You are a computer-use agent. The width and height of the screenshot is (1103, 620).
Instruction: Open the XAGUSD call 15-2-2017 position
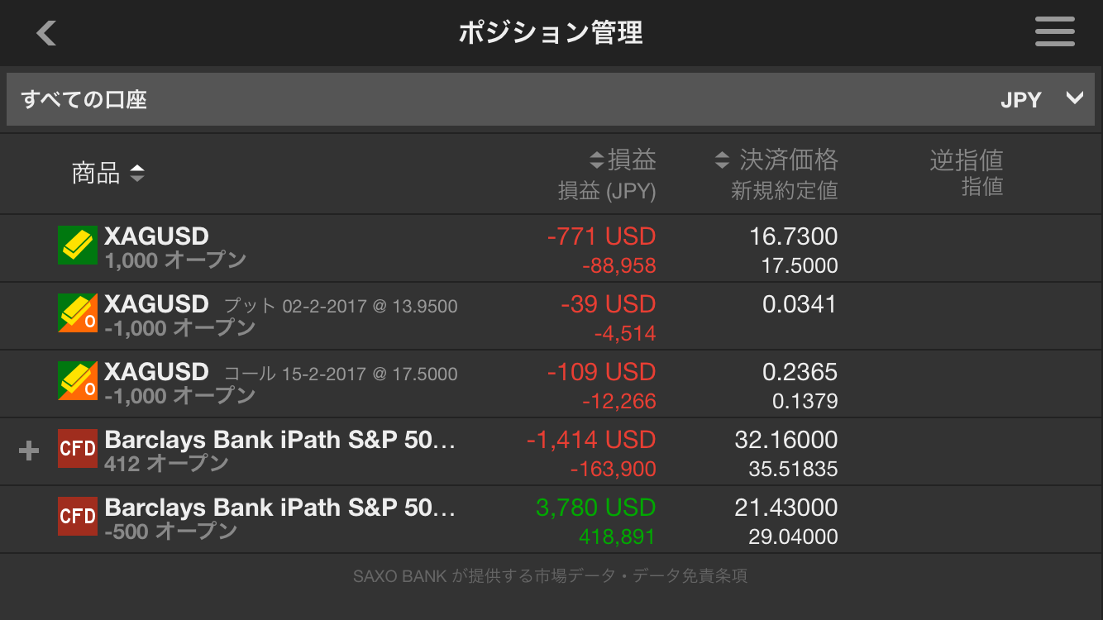(551, 384)
